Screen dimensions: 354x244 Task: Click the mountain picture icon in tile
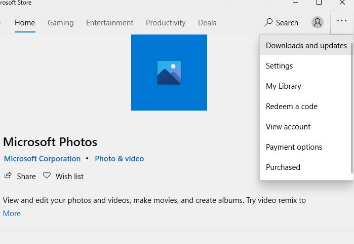pos(169,73)
